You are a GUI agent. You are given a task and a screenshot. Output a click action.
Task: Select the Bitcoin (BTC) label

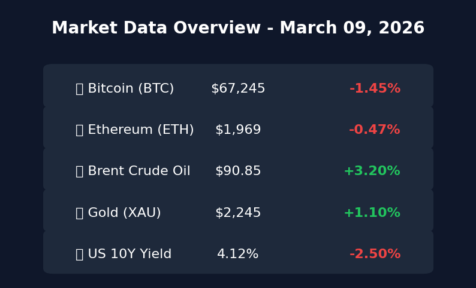[131, 89]
